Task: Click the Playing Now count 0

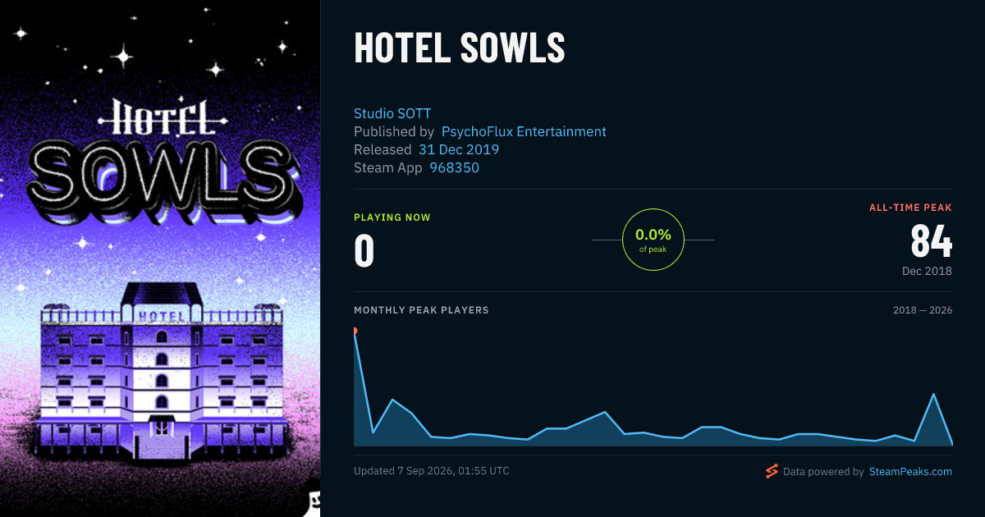Action: (364, 251)
